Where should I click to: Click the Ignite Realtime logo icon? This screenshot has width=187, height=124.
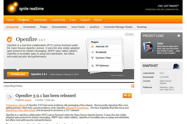11,7
